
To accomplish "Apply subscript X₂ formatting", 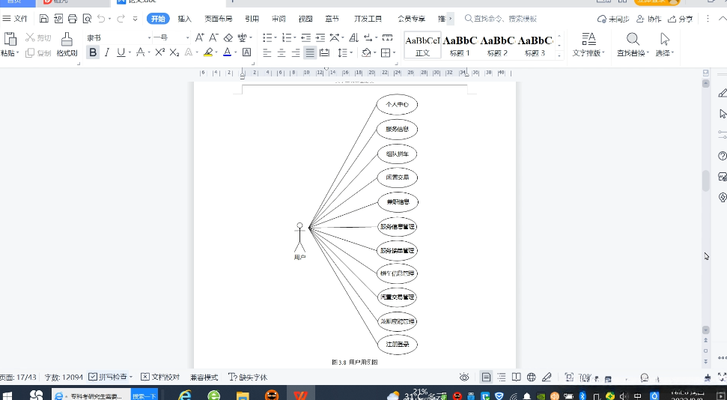I will click(174, 52).
